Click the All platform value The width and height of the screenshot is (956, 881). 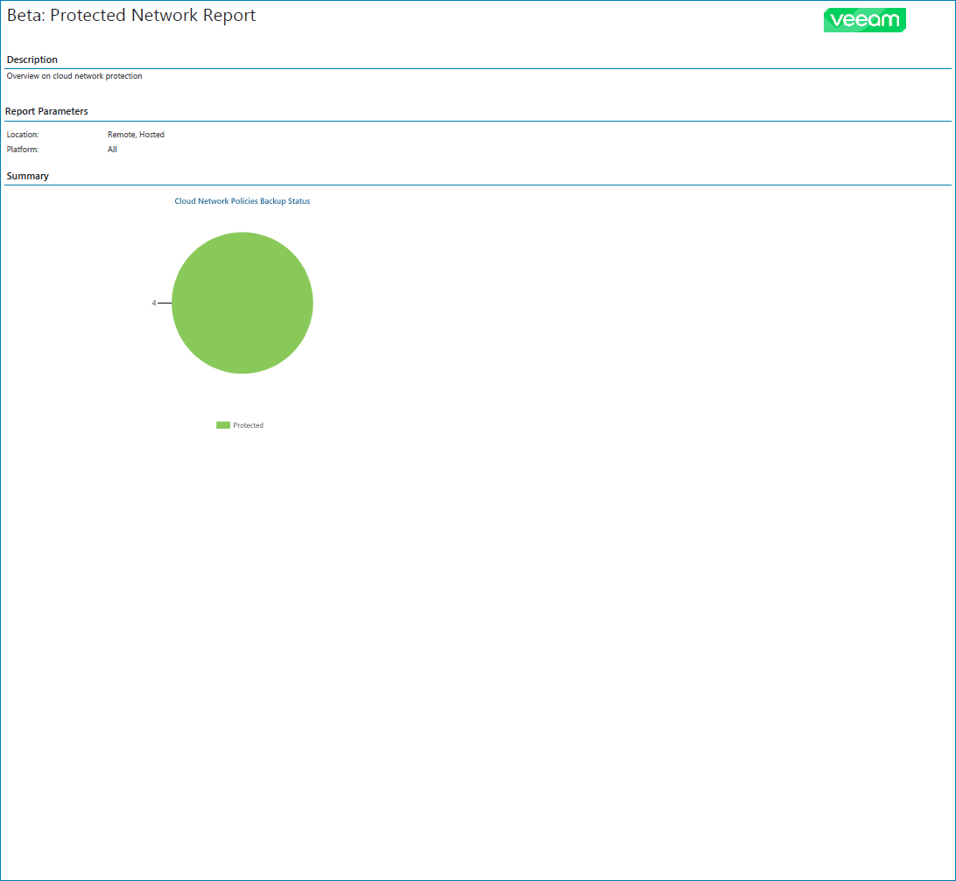coord(112,150)
